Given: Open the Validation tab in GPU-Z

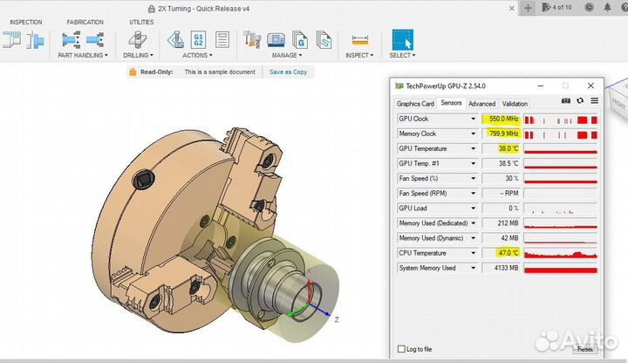Looking at the screenshot, I should 515,103.
